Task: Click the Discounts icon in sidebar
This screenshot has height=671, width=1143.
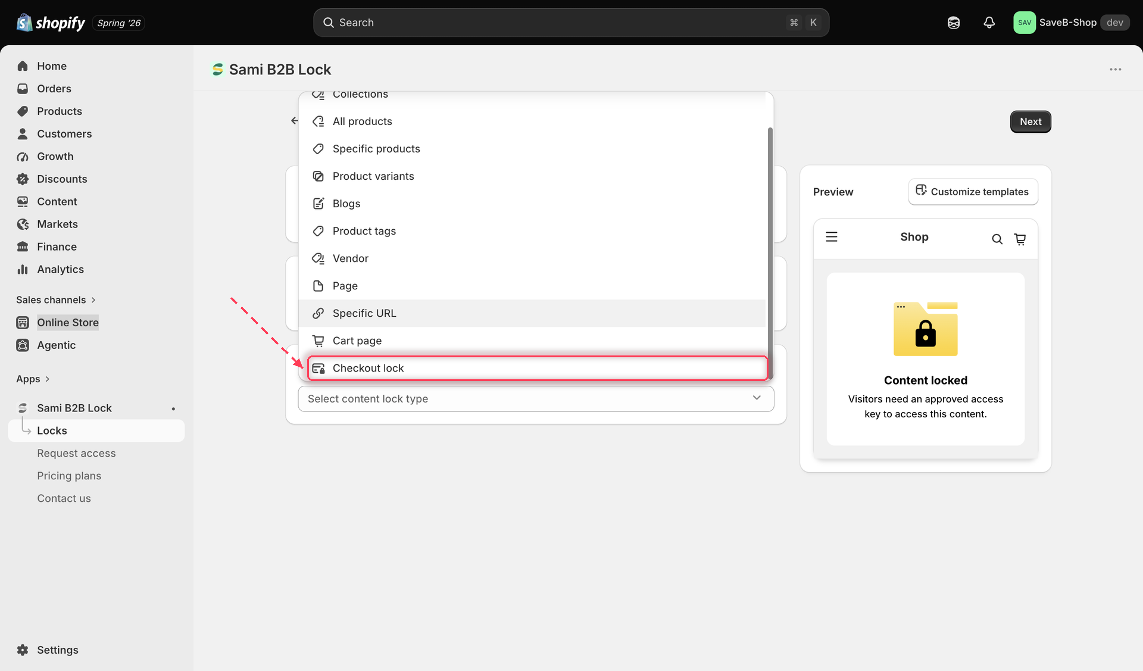Action: point(23,179)
